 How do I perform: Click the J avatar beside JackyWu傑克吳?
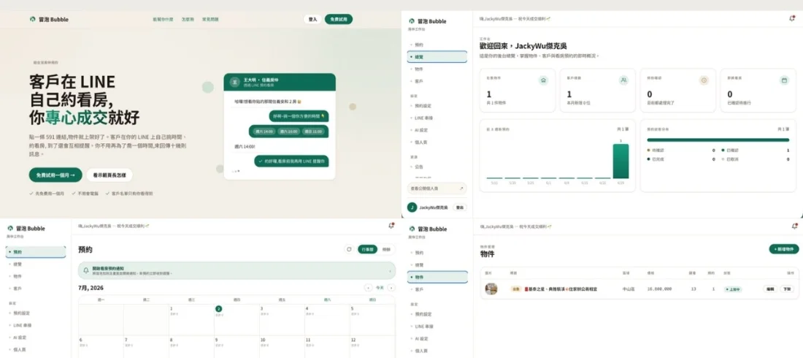412,207
